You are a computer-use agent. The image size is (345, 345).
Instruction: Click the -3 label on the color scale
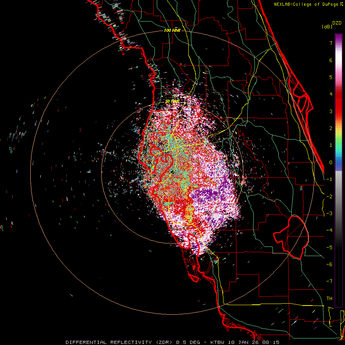point(329,214)
